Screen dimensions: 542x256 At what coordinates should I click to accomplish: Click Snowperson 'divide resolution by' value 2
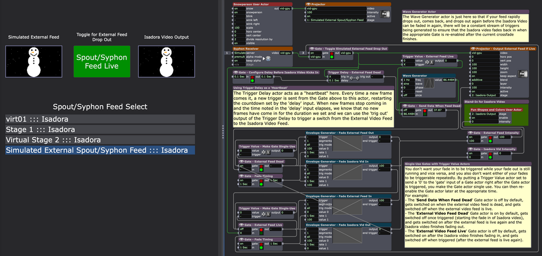point(239,39)
